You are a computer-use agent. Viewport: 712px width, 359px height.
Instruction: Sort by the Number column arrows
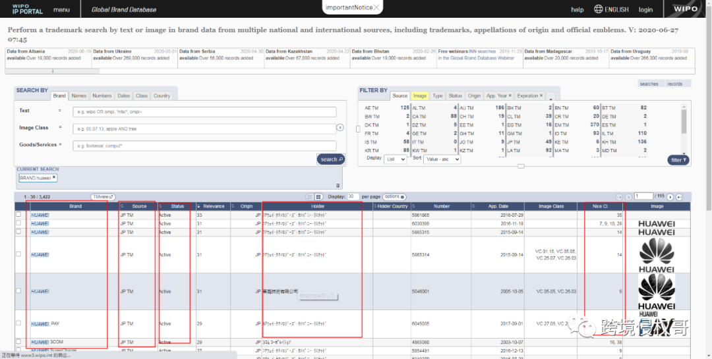coord(414,206)
